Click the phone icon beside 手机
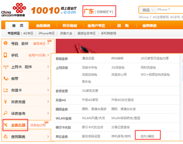This screenshot has height=144, width=183. click(x=5, y=55)
